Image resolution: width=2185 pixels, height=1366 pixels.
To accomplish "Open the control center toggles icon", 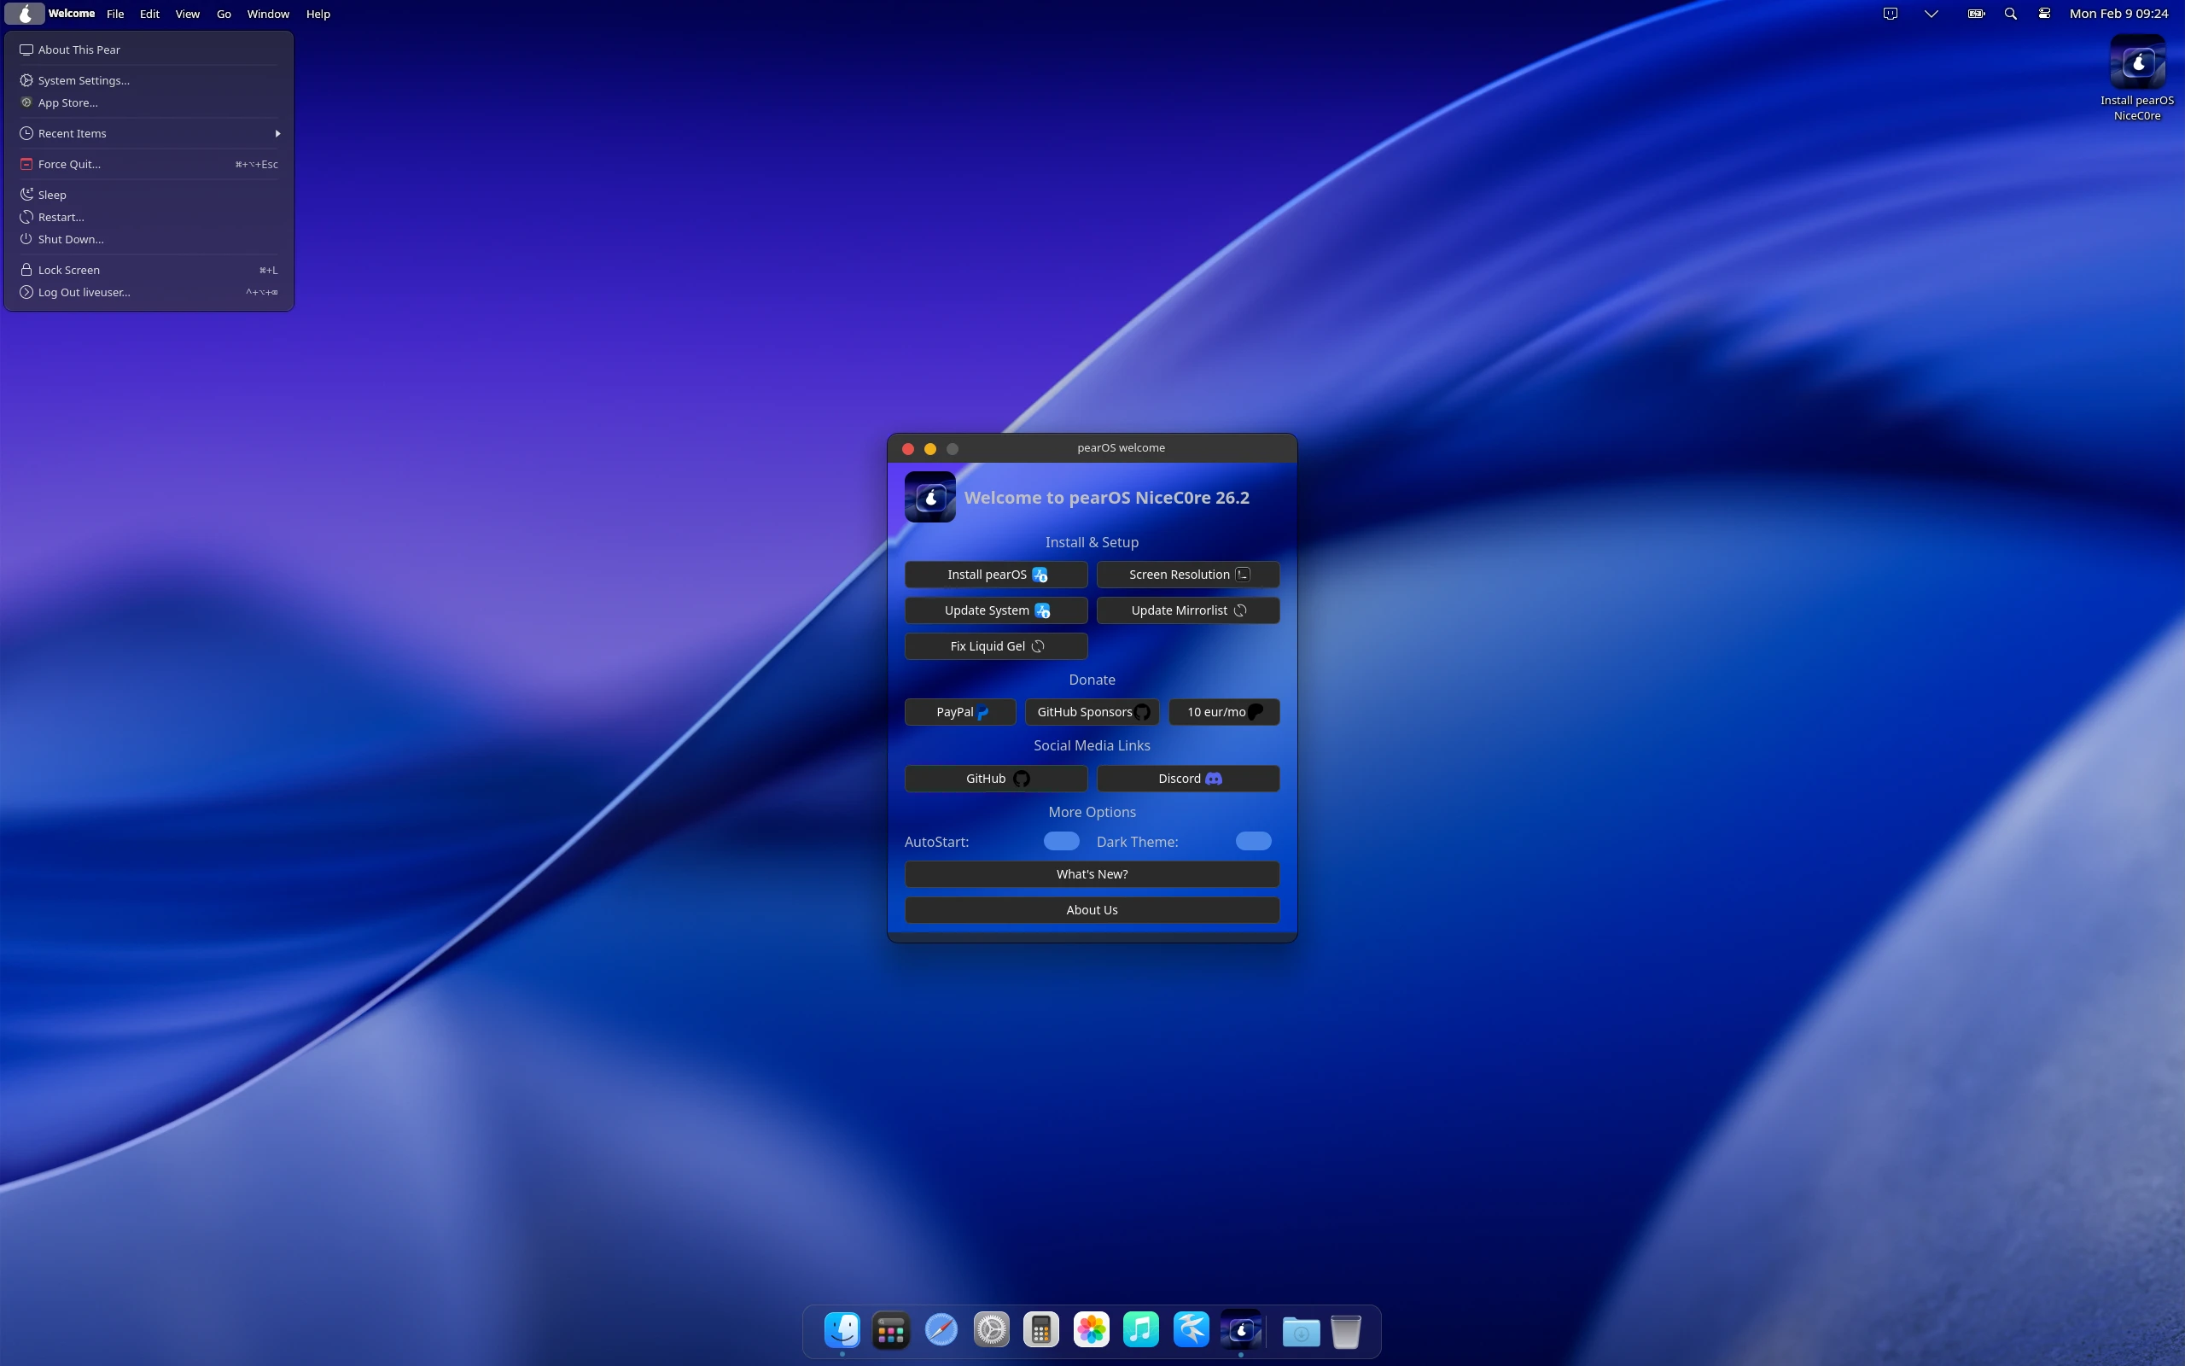I will (2044, 14).
